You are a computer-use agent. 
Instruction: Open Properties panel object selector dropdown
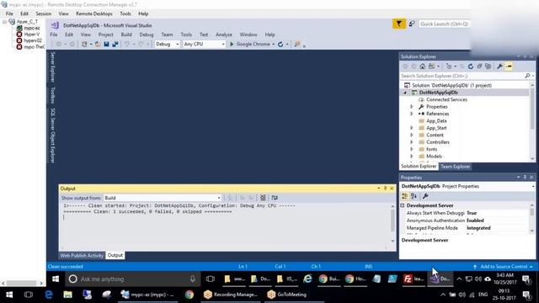(x=533, y=186)
